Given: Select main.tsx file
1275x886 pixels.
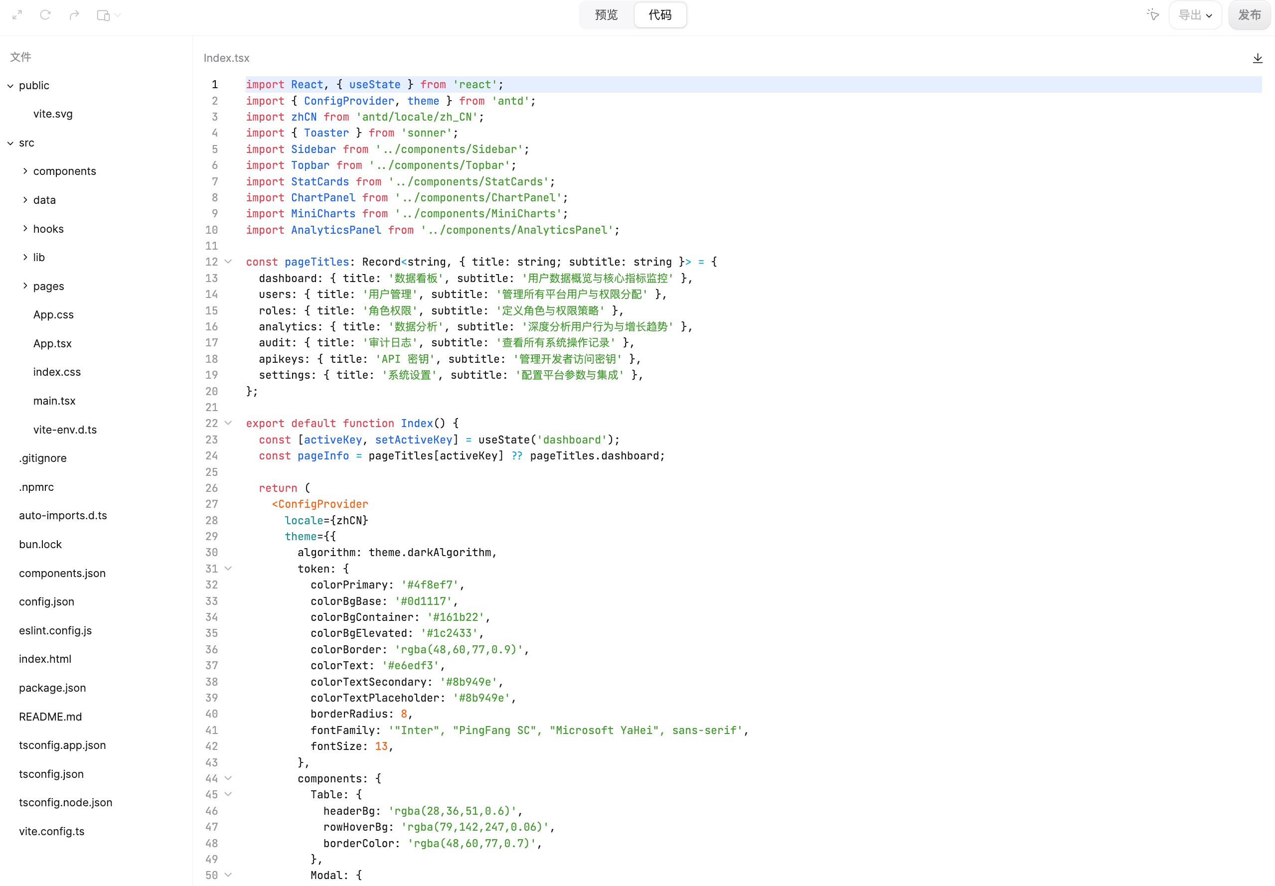Looking at the screenshot, I should (x=54, y=401).
